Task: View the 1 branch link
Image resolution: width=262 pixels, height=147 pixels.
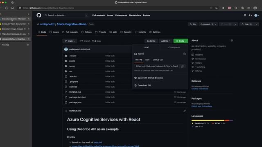Action: coord(85,41)
